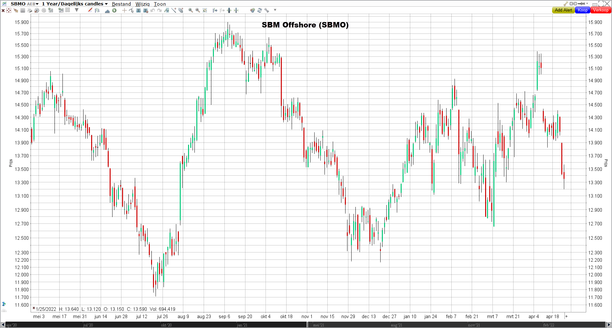Click the expand horizontal scale icon
The width and height of the screenshot is (612, 328).
click(229, 10)
